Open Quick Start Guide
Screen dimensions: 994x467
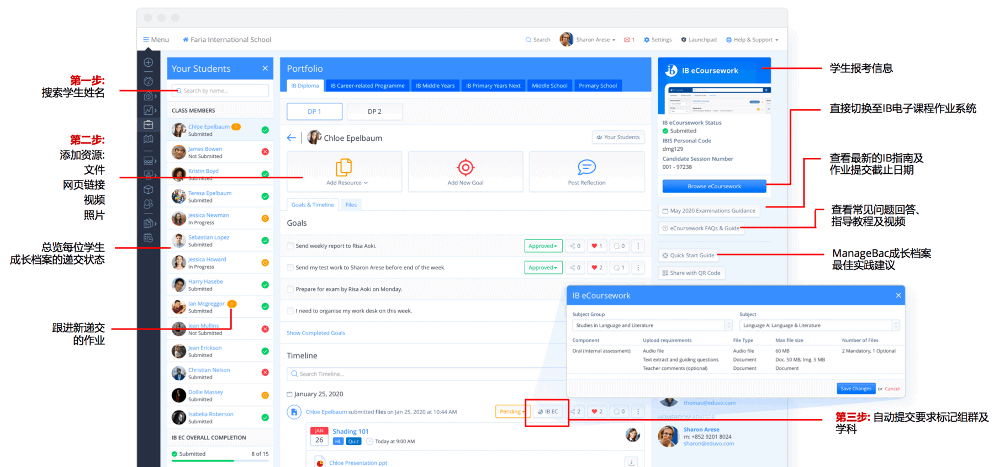pos(689,256)
